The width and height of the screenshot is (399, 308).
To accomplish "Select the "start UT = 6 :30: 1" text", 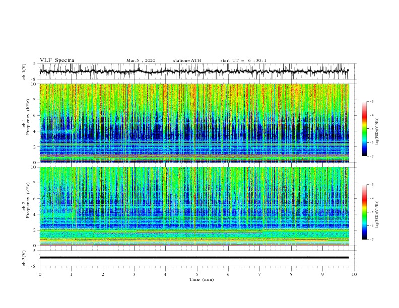I will click(243, 60).
